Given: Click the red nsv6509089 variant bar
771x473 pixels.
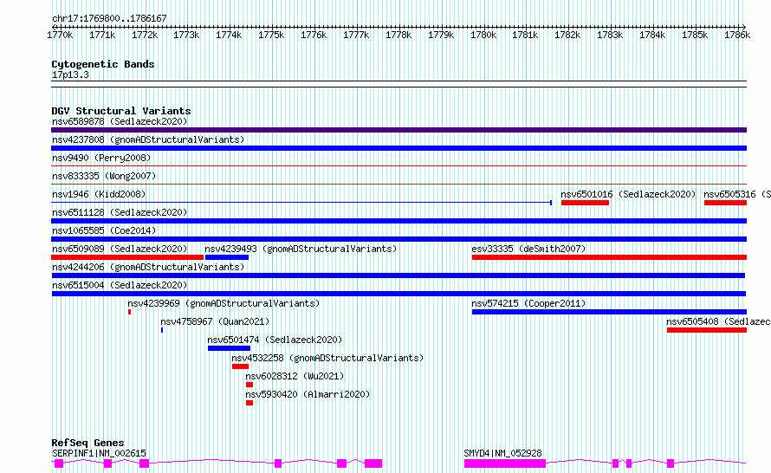Looking at the screenshot, I should (x=127, y=257).
